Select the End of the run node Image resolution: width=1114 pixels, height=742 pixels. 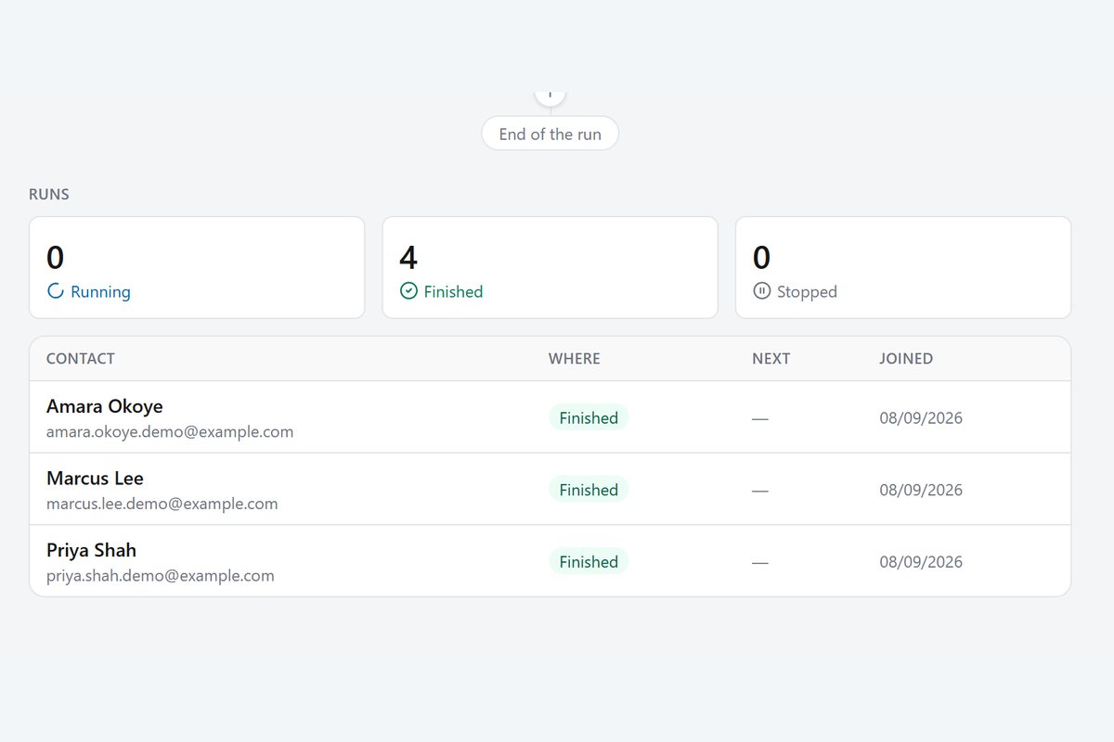tap(550, 134)
